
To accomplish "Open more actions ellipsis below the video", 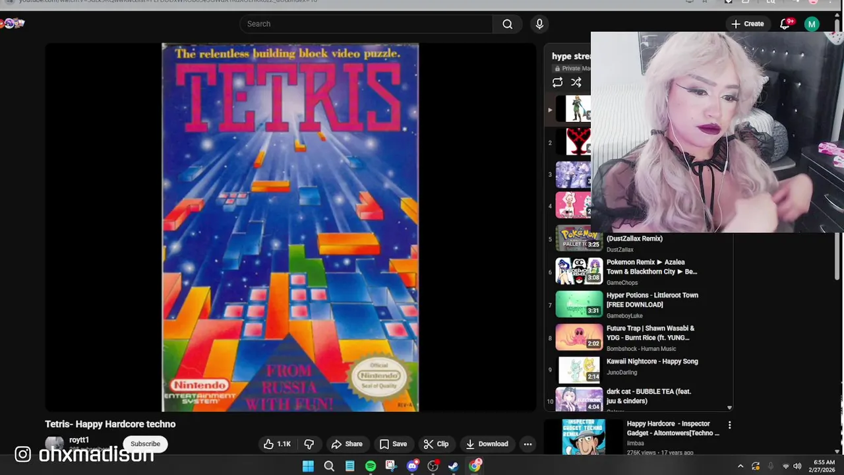I will point(527,444).
